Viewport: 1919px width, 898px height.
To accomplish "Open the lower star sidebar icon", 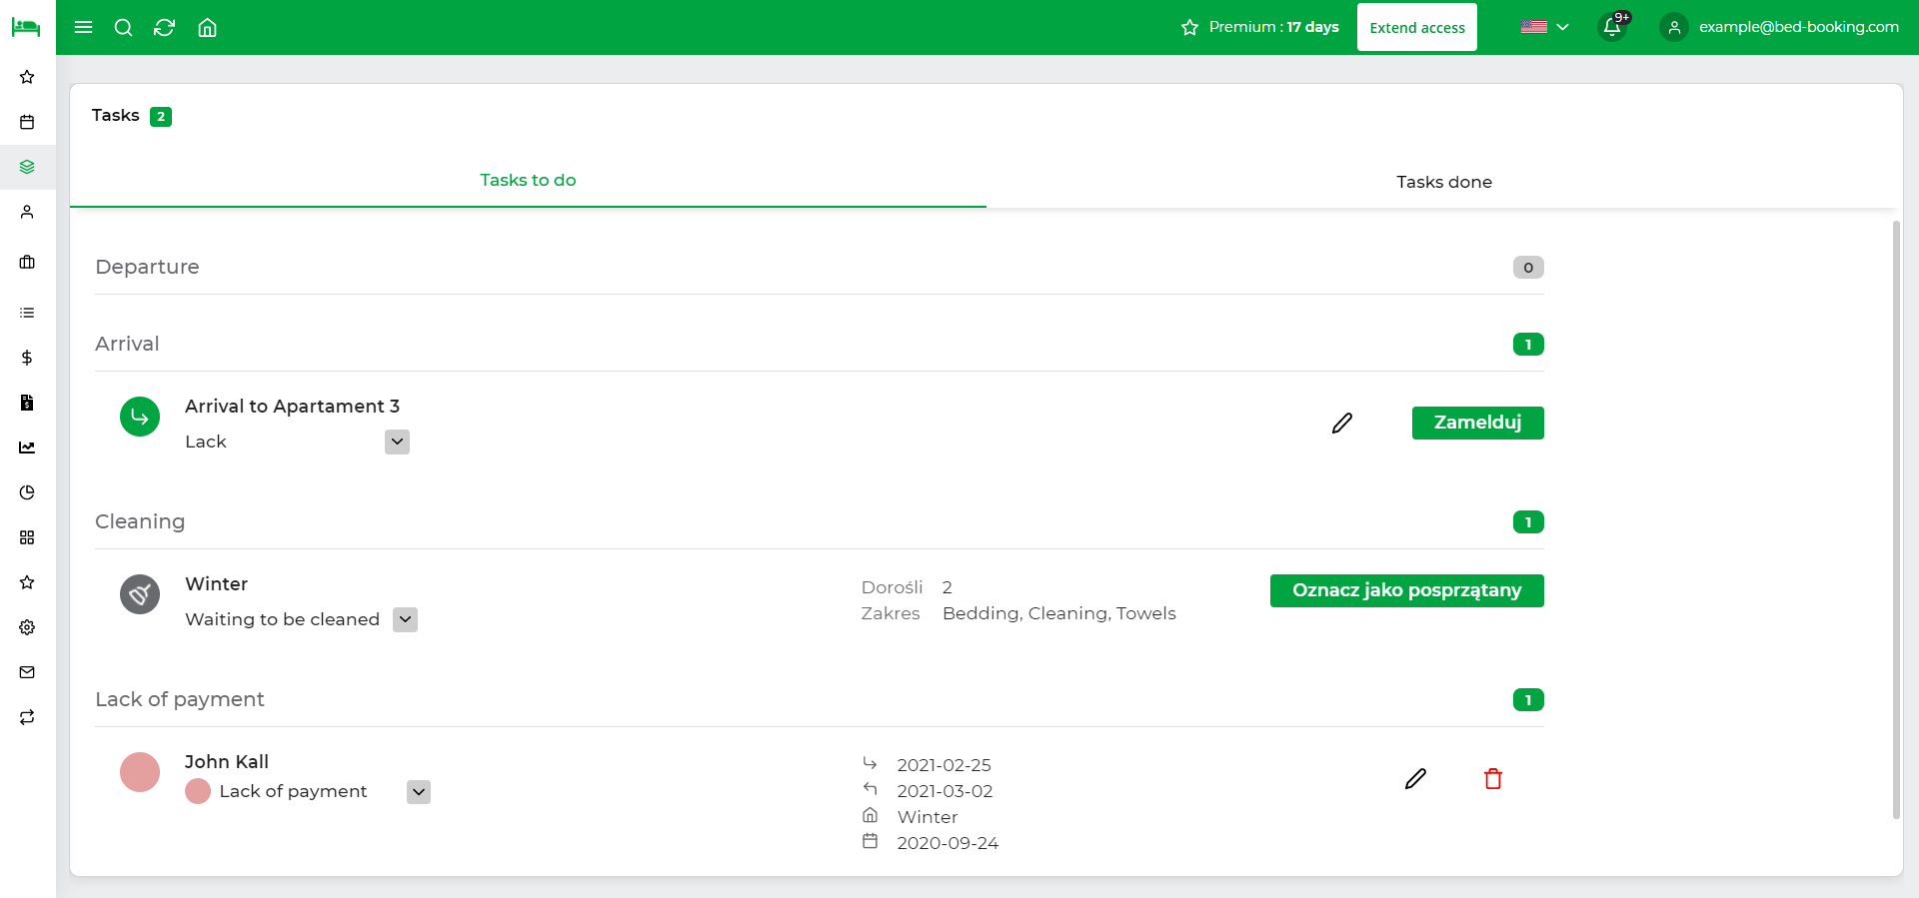I will point(27,582).
